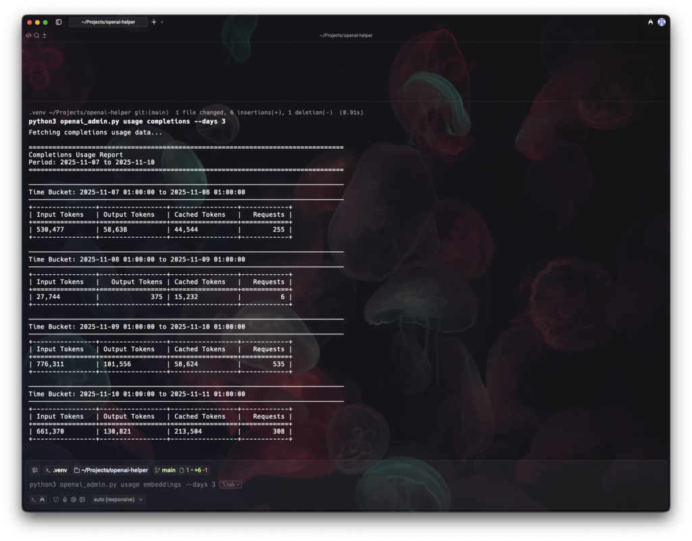Open the file changes +6 -1 chip
The width and height of the screenshot is (692, 541).
pos(195,470)
